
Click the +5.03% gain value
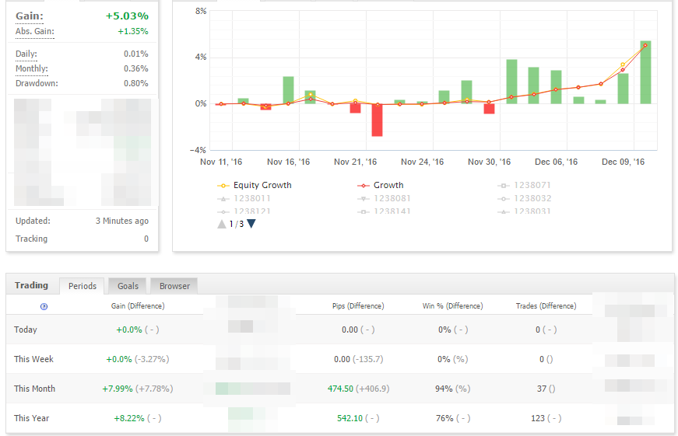coord(127,16)
